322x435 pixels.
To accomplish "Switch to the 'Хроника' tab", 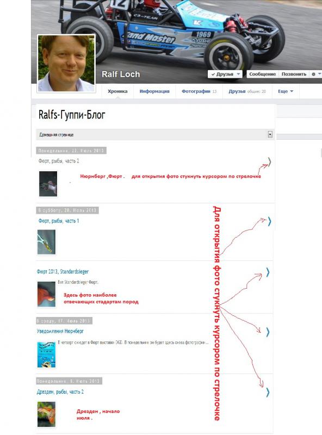I will click(117, 91).
